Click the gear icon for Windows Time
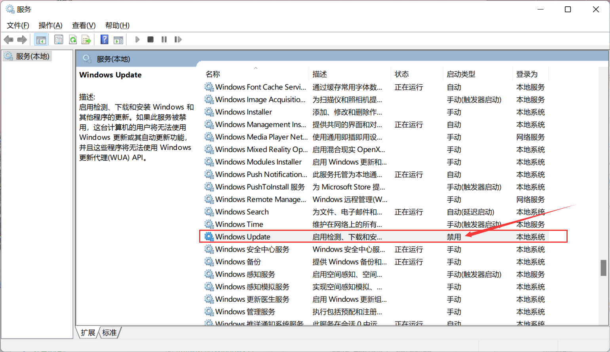The image size is (610, 352). tap(209, 224)
